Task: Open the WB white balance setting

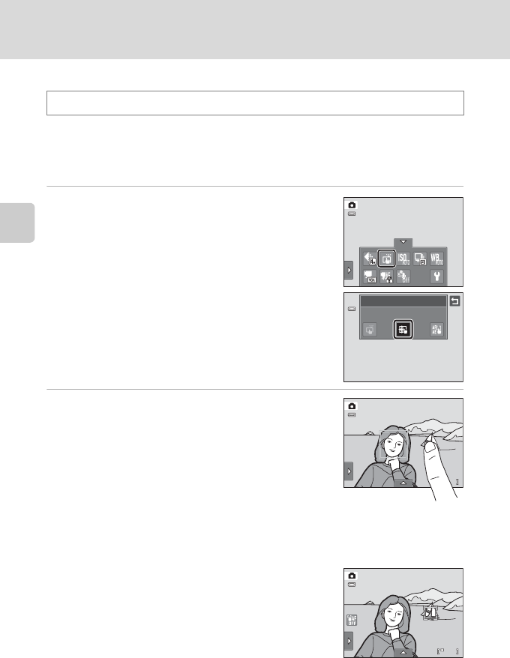Action: (x=436, y=259)
